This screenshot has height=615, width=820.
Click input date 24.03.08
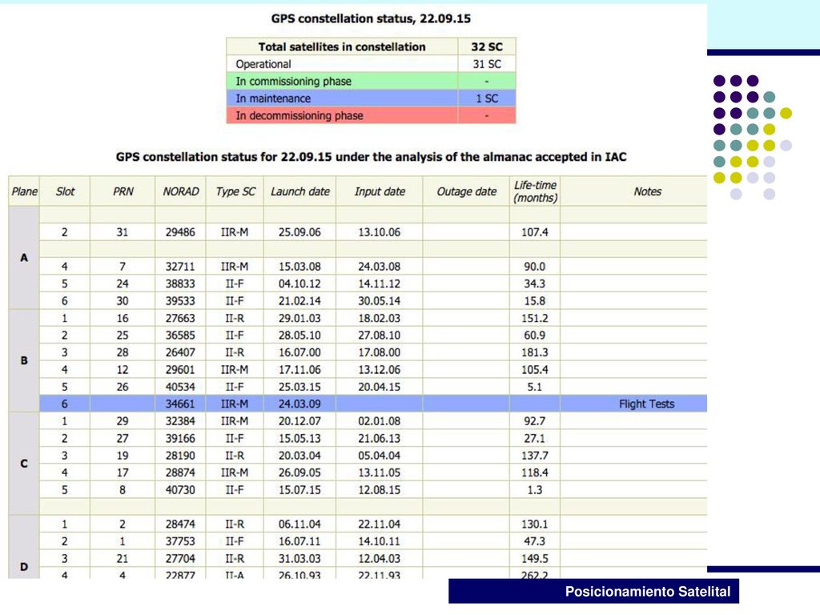(x=379, y=266)
